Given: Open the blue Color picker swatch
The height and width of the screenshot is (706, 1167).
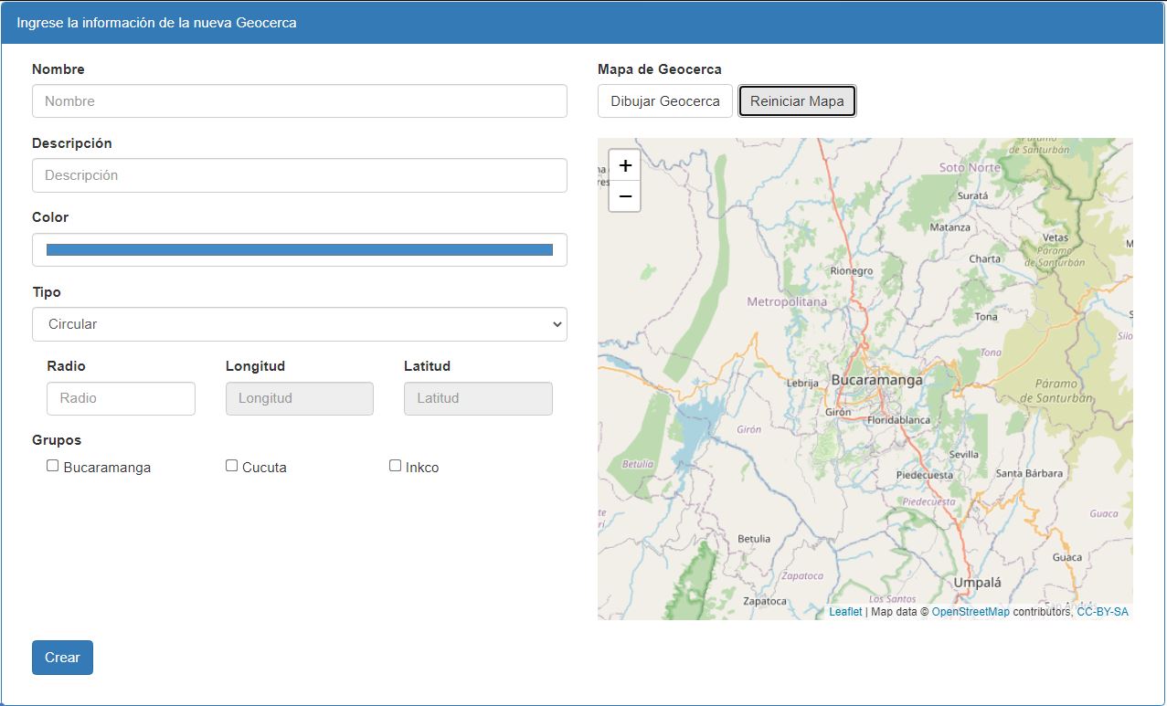Looking at the screenshot, I should click(299, 250).
